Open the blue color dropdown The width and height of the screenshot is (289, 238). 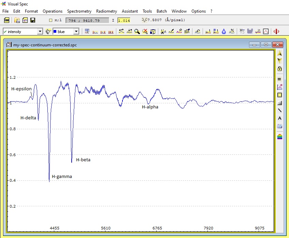point(76,31)
